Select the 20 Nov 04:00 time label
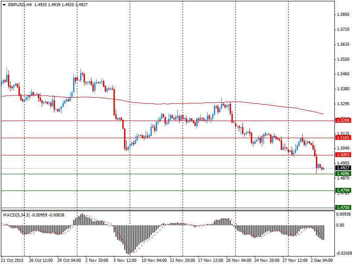The height and width of the screenshot is (264, 352). pyautogui.click(x=239, y=260)
